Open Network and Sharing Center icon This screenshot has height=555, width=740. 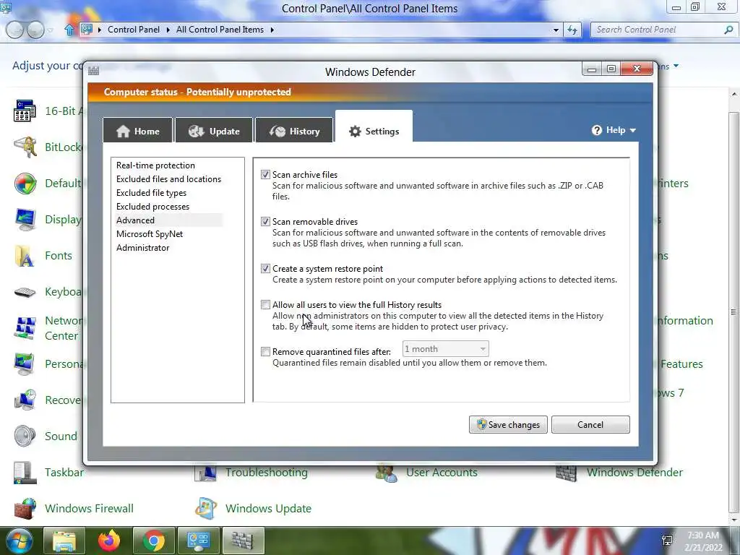(25, 328)
